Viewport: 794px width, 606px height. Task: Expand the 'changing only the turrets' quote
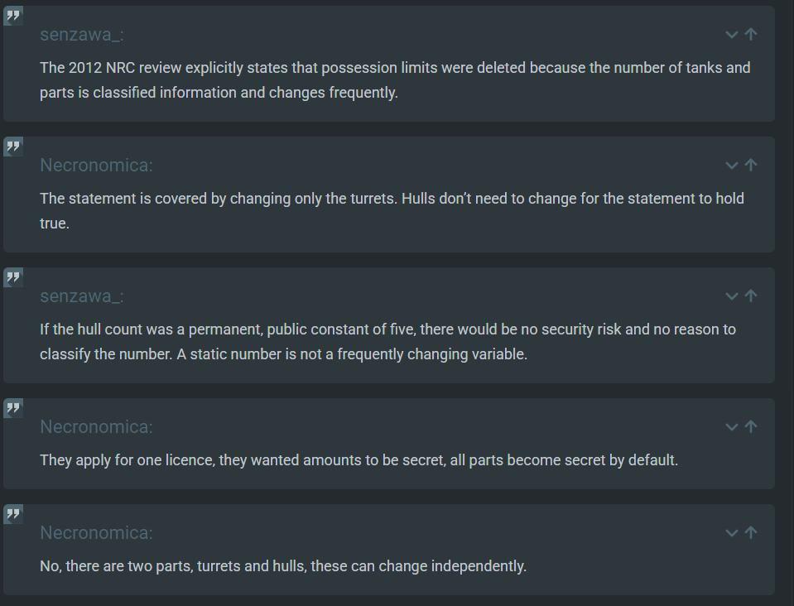coord(731,166)
